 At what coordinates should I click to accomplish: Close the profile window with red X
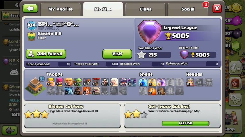tap(217, 8)
